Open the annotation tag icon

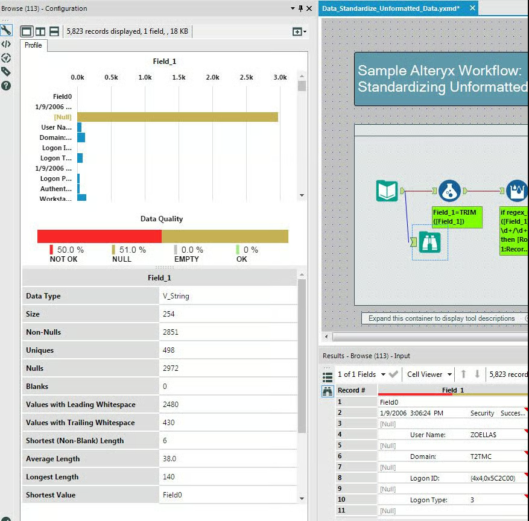[6, 72]
